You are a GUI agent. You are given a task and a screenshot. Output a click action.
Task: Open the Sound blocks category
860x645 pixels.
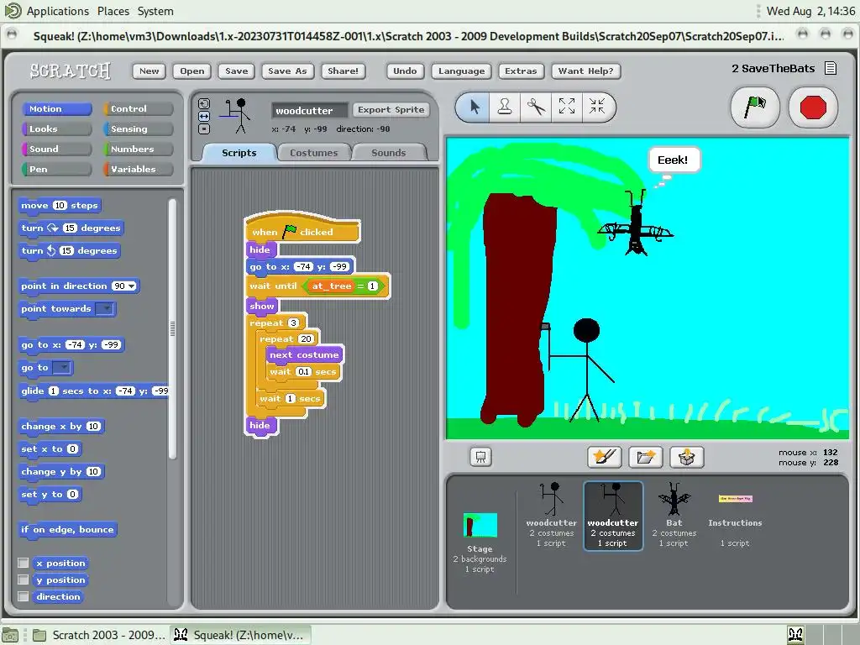click(x=56, y=149)
